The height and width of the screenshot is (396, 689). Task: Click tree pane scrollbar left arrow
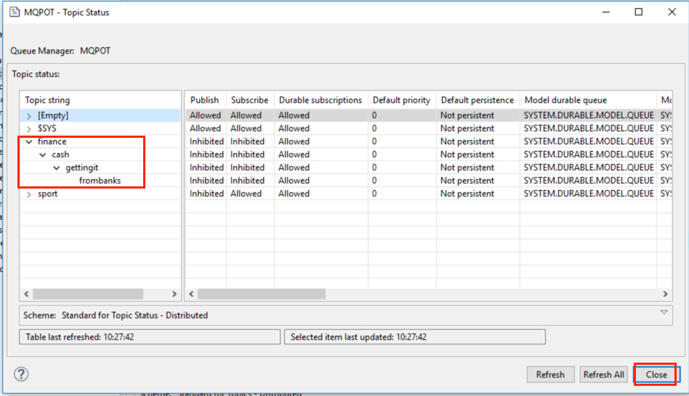pos(26,294)
